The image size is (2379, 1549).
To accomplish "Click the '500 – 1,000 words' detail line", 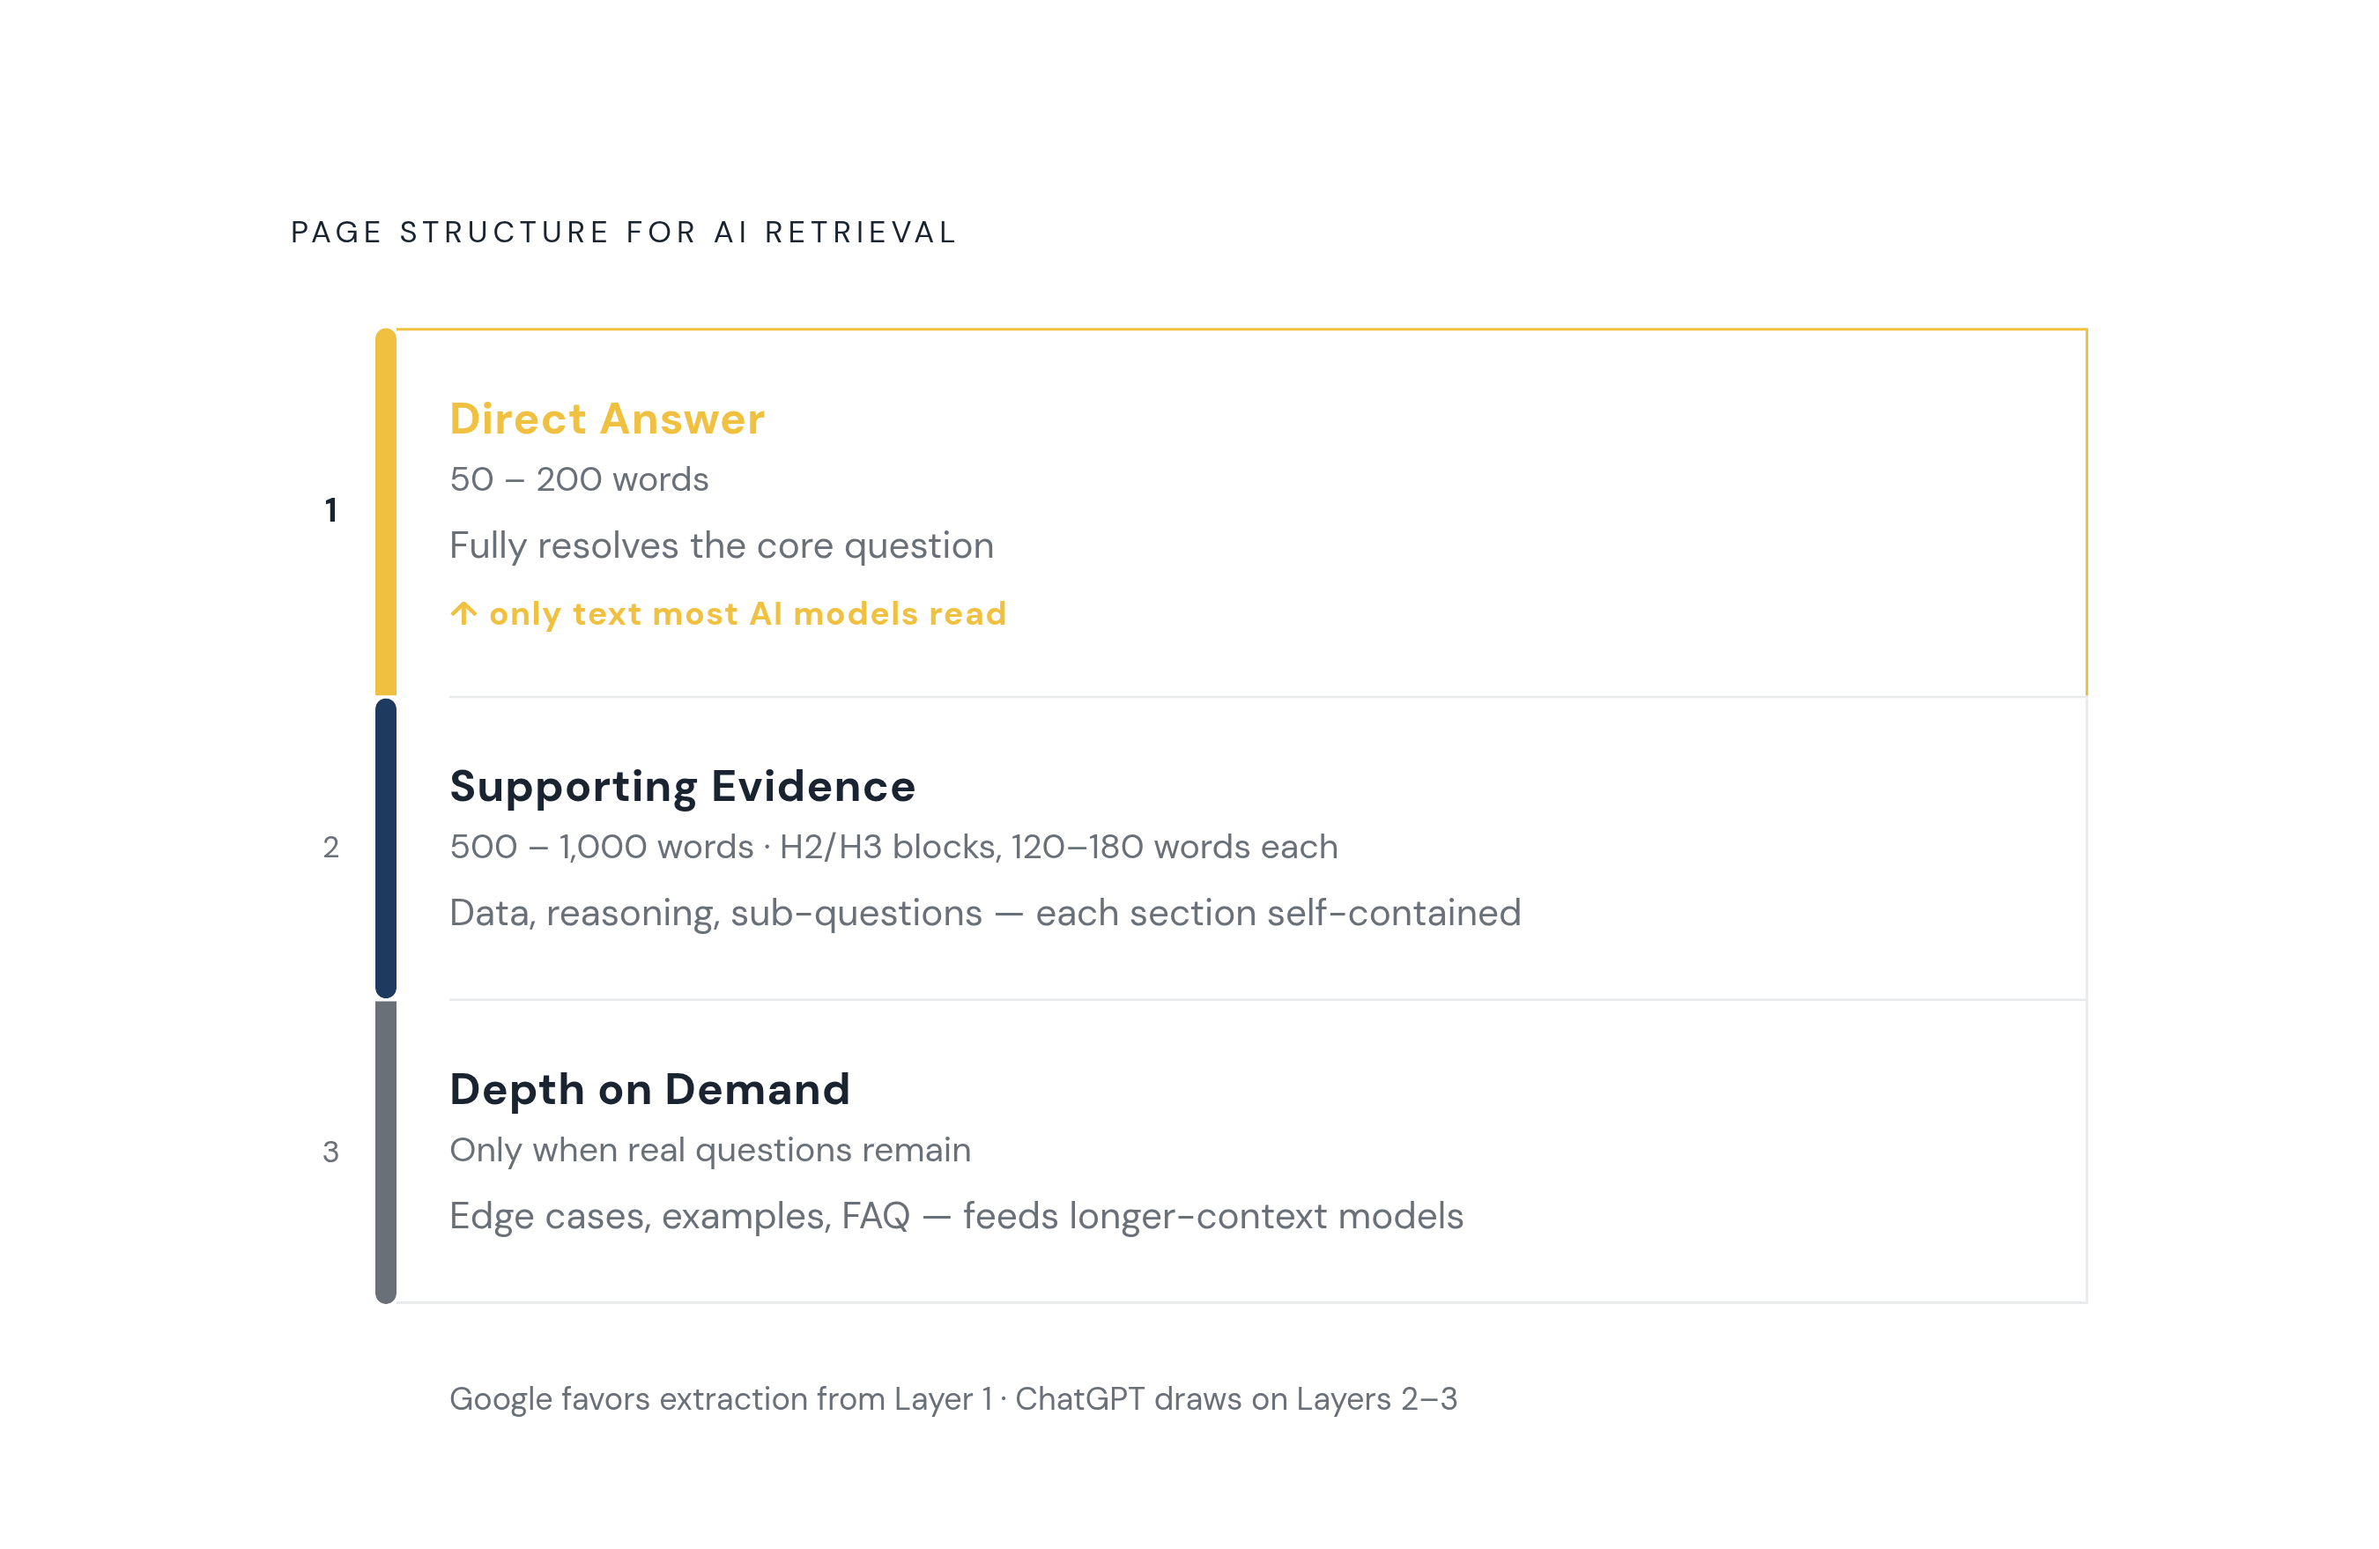I will coord(893,847).
